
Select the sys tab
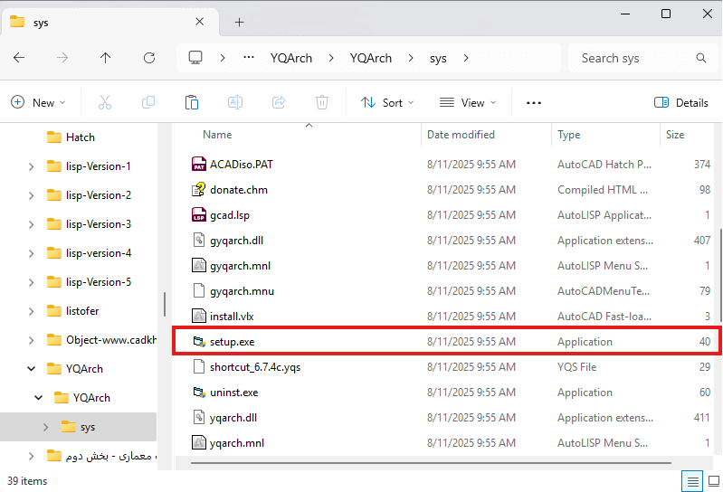(x=108, y=22)
